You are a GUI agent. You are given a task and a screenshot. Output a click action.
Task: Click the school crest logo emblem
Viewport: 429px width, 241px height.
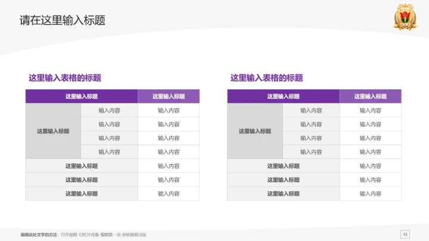coord(405,17)
